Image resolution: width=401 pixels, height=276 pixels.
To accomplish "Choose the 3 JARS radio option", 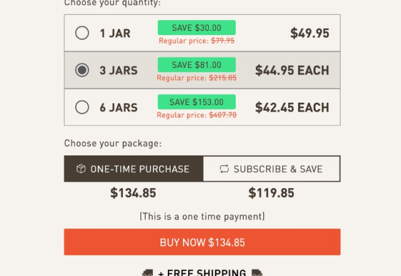I will (x=82, y=70).
